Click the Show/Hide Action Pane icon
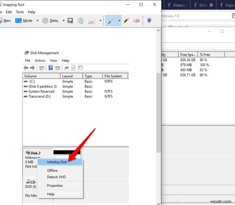Screen dimensions: 235x205 pyautogui.click(x=57, y=68)
